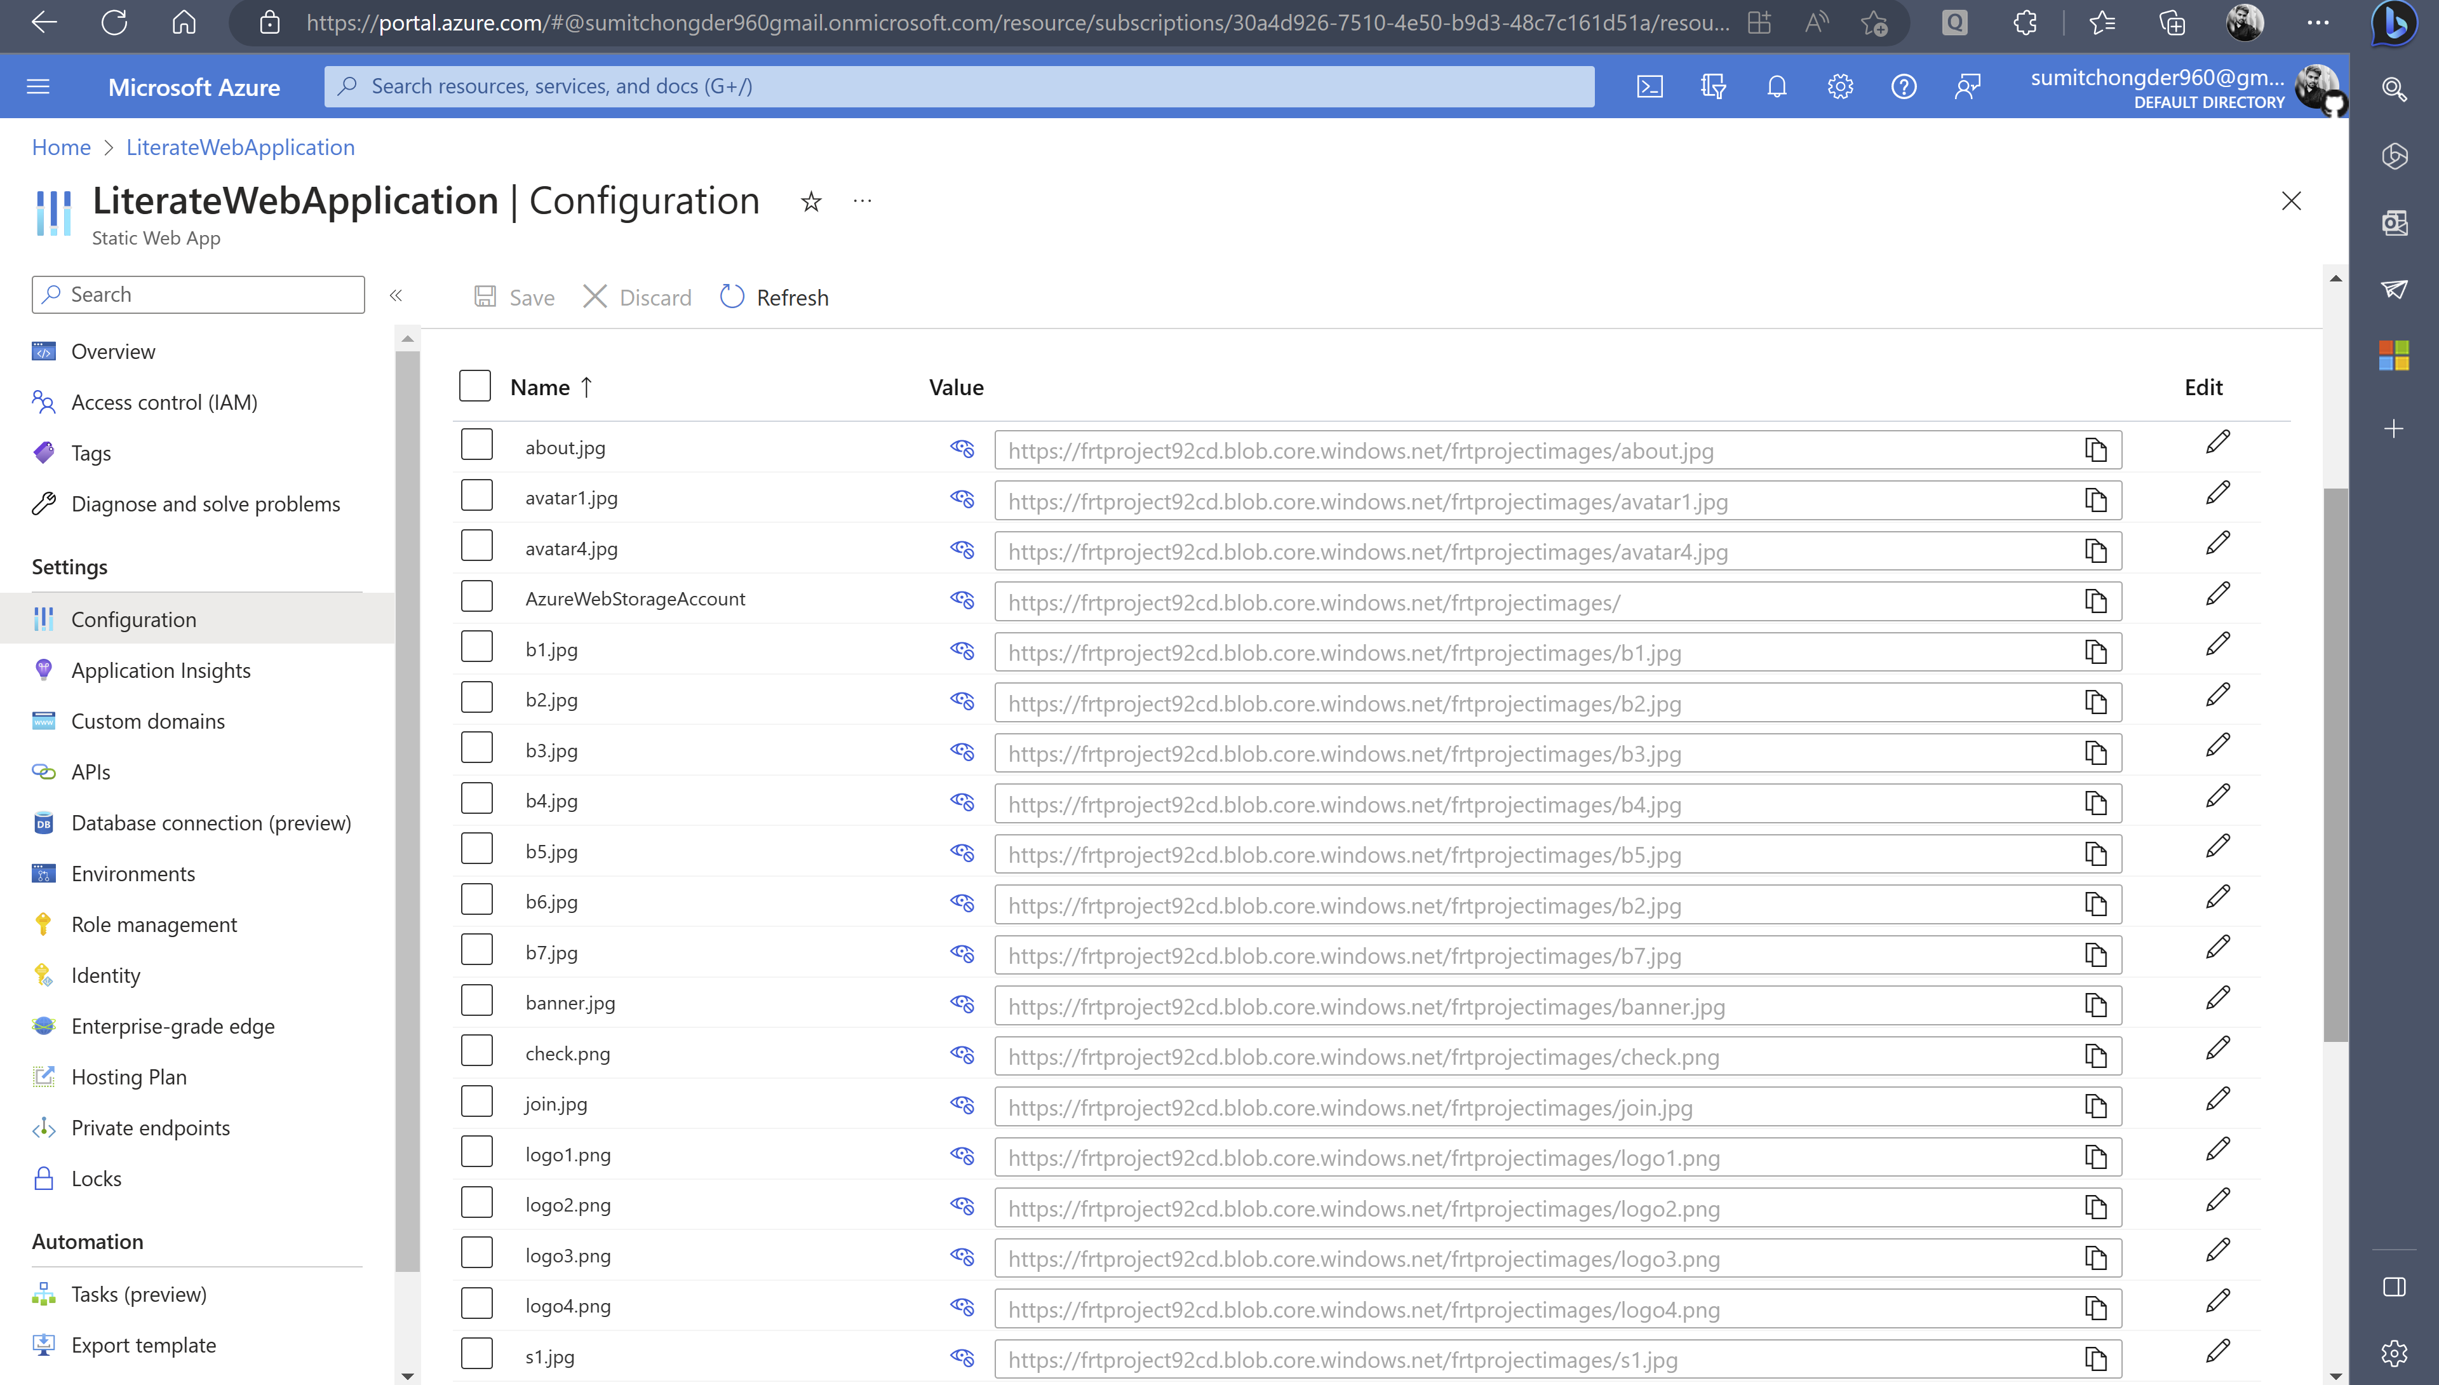Screen dimensions: 2439x1385
Task: Open Cloud Shell from the top bar
Action: click(x=1650, y=86)
